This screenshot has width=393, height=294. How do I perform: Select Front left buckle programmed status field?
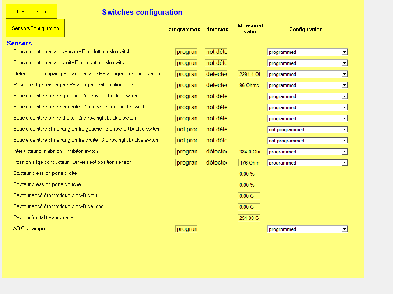tap(186, 52)
